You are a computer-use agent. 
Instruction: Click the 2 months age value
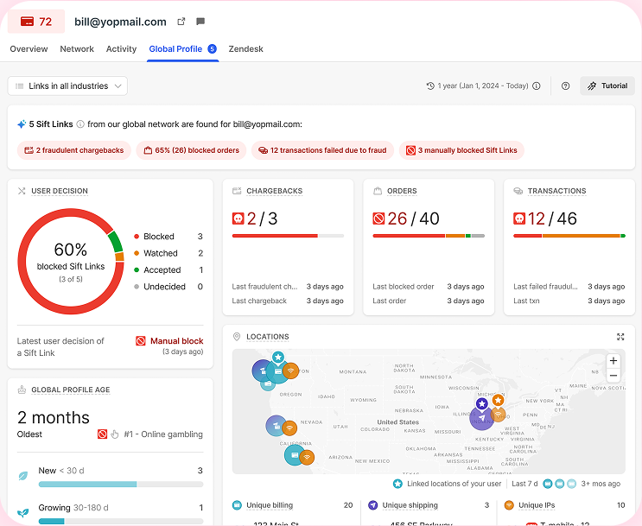(54, 418)
